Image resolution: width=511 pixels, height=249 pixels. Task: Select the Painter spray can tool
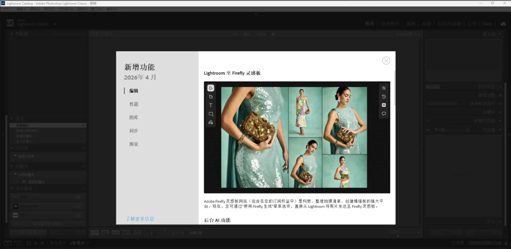pos(151,233)
